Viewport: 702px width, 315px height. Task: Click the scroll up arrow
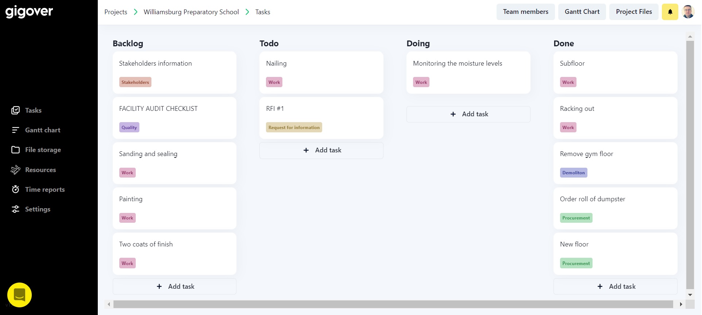click(x=690, y=36)
